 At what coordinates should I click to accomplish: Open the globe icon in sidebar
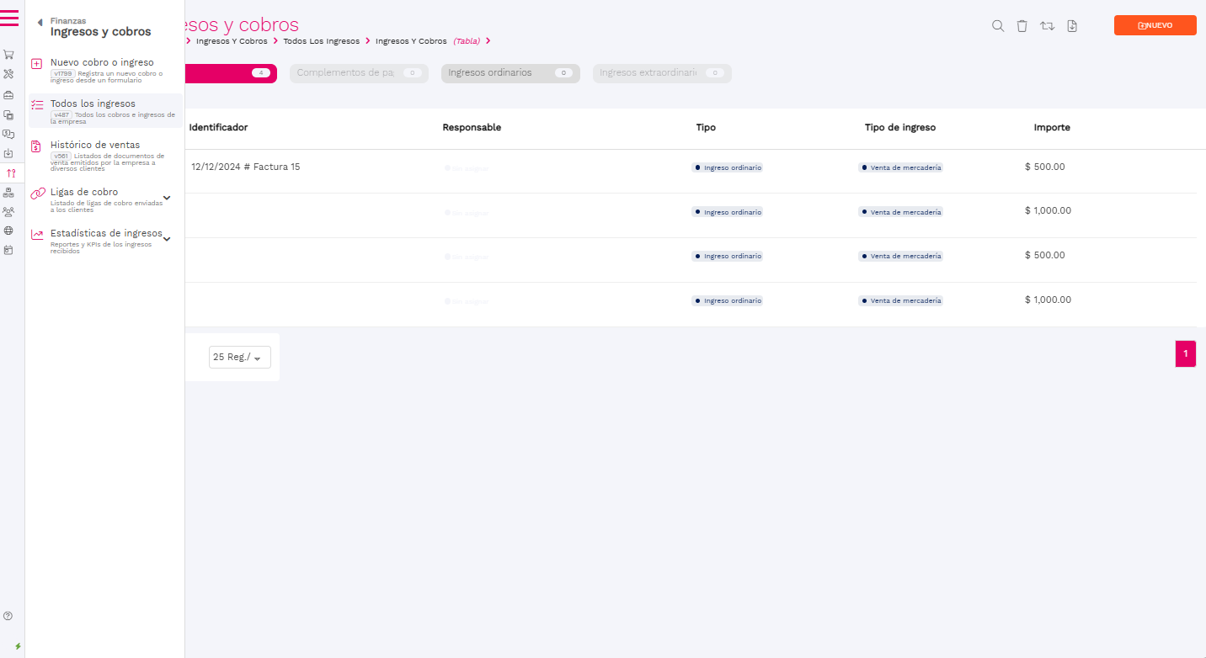click(8, 231)
